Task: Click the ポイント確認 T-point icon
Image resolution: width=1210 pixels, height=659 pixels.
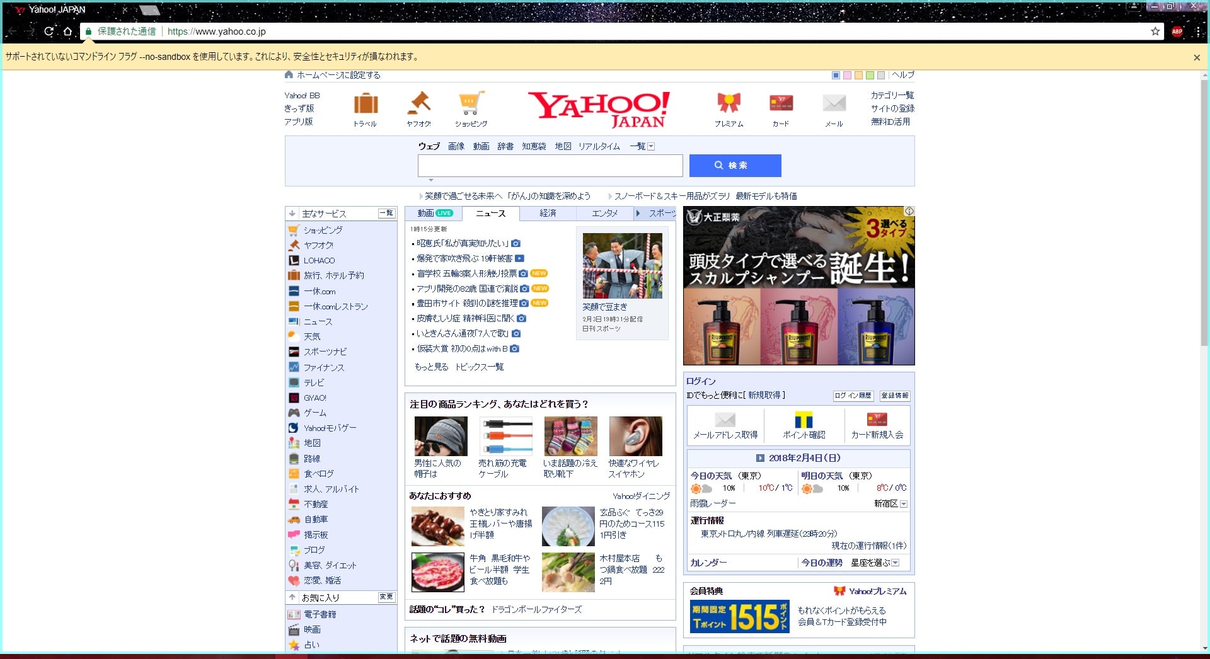Action: coord(804,420)
